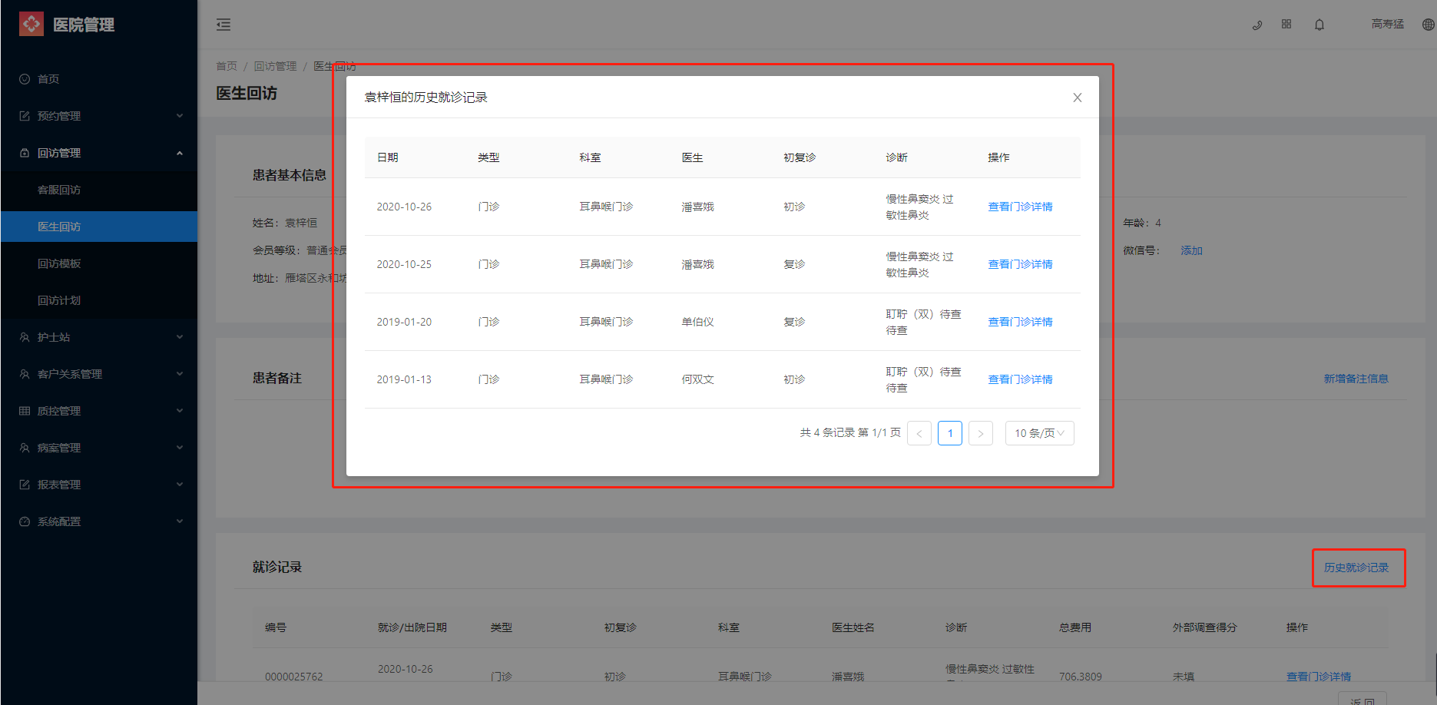1437x705 pixels.
Task: Expand the 报表管理 menu chevron
Action: click(180, 485)
